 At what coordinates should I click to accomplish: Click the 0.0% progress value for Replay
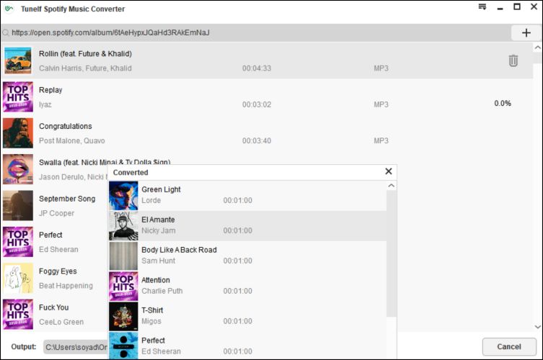(503, 103)
